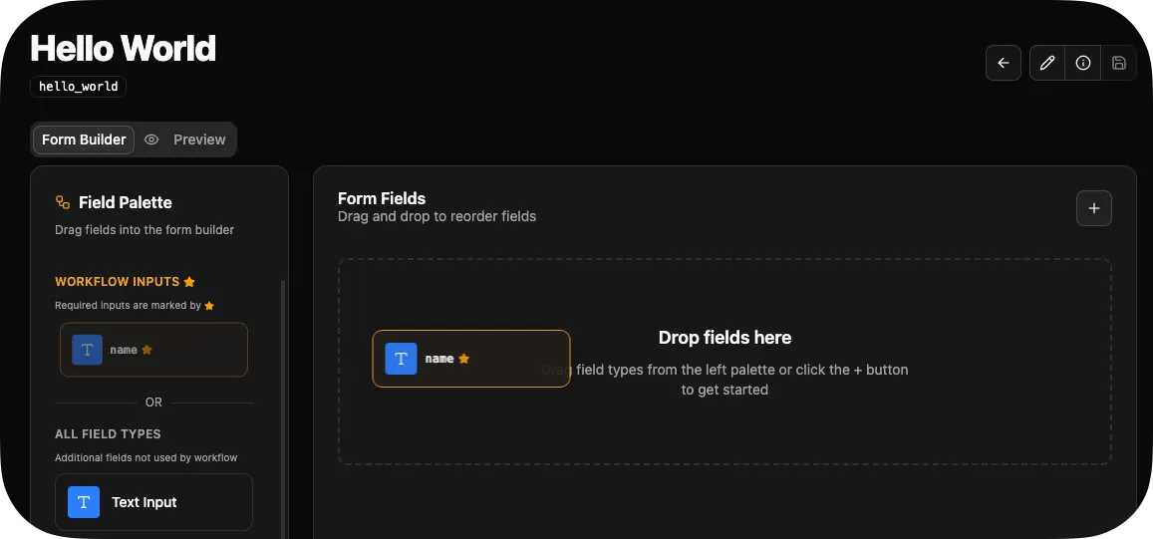Screen dimensions: 1153x539
Task: Click the save floppy disk icon
Action: (x=1119, y=63)
